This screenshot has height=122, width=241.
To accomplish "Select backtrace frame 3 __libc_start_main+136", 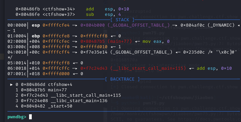I will [62, 101].
